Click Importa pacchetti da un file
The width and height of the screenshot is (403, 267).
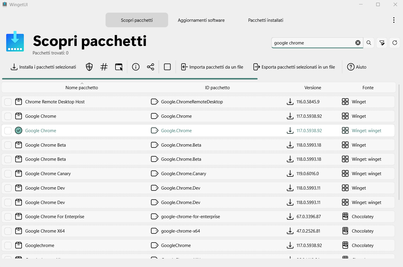pyautogui.click(x=212, y=67)
